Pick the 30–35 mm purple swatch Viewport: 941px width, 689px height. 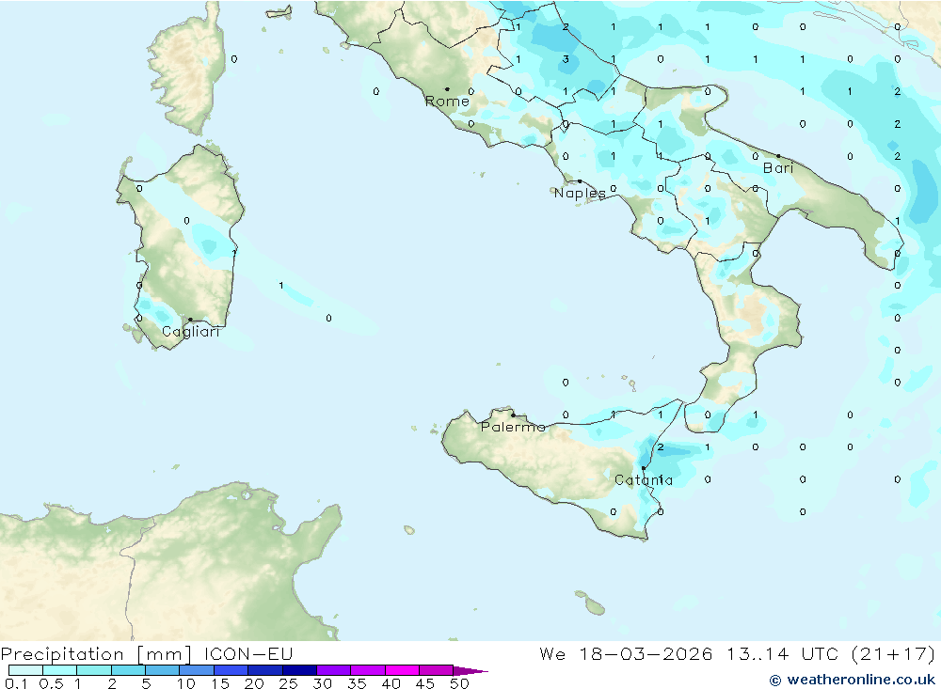pos(334,670)
